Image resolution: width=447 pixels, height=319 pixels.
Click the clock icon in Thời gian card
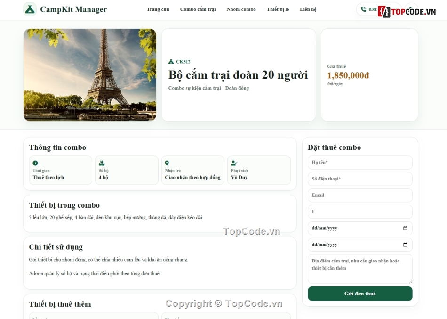(x=35, y=163)
